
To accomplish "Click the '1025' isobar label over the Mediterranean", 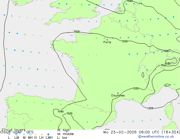I will pos(150,108).
